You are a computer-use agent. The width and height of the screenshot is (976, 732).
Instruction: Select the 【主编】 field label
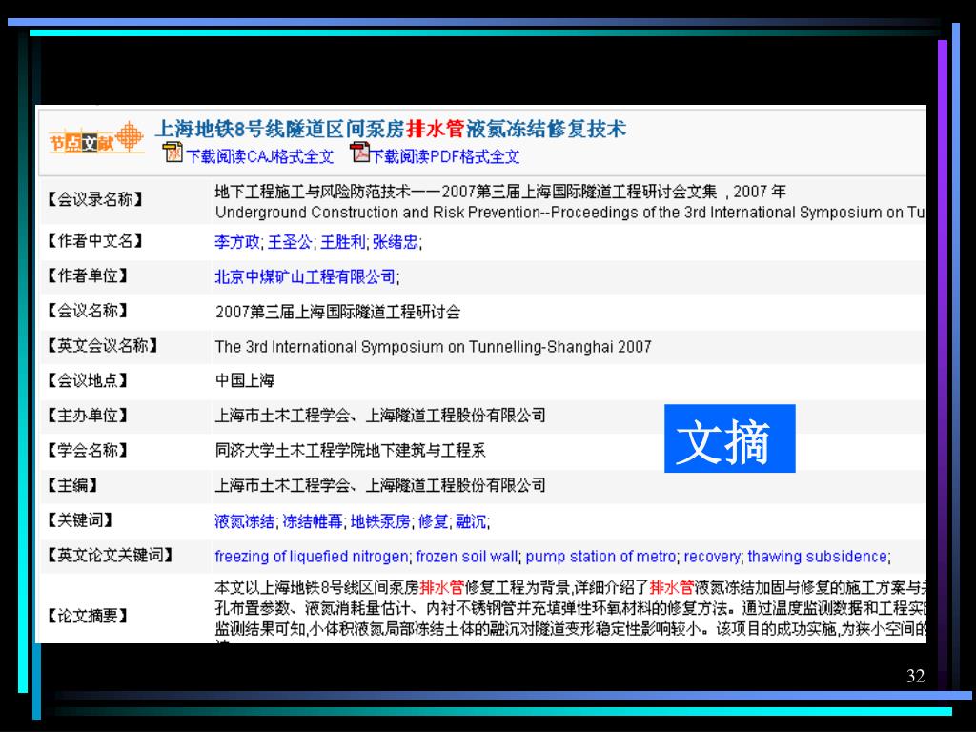pyautogui.click(x=72, y=485)
